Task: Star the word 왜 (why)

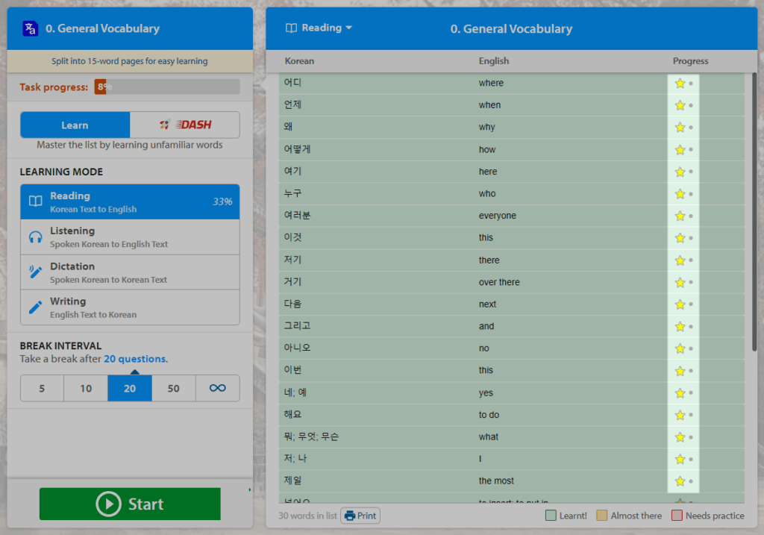Action: tap(680, 128)
